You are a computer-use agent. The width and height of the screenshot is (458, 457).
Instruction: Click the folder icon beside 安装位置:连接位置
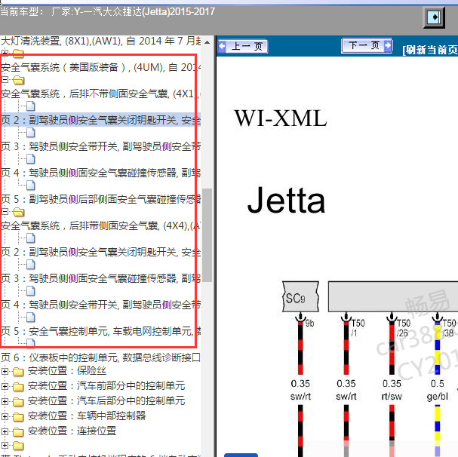click(18, 432)
